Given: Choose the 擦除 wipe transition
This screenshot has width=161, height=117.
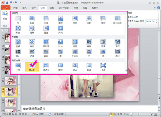Looking at the screenshot, I should [x=75, y=20].
